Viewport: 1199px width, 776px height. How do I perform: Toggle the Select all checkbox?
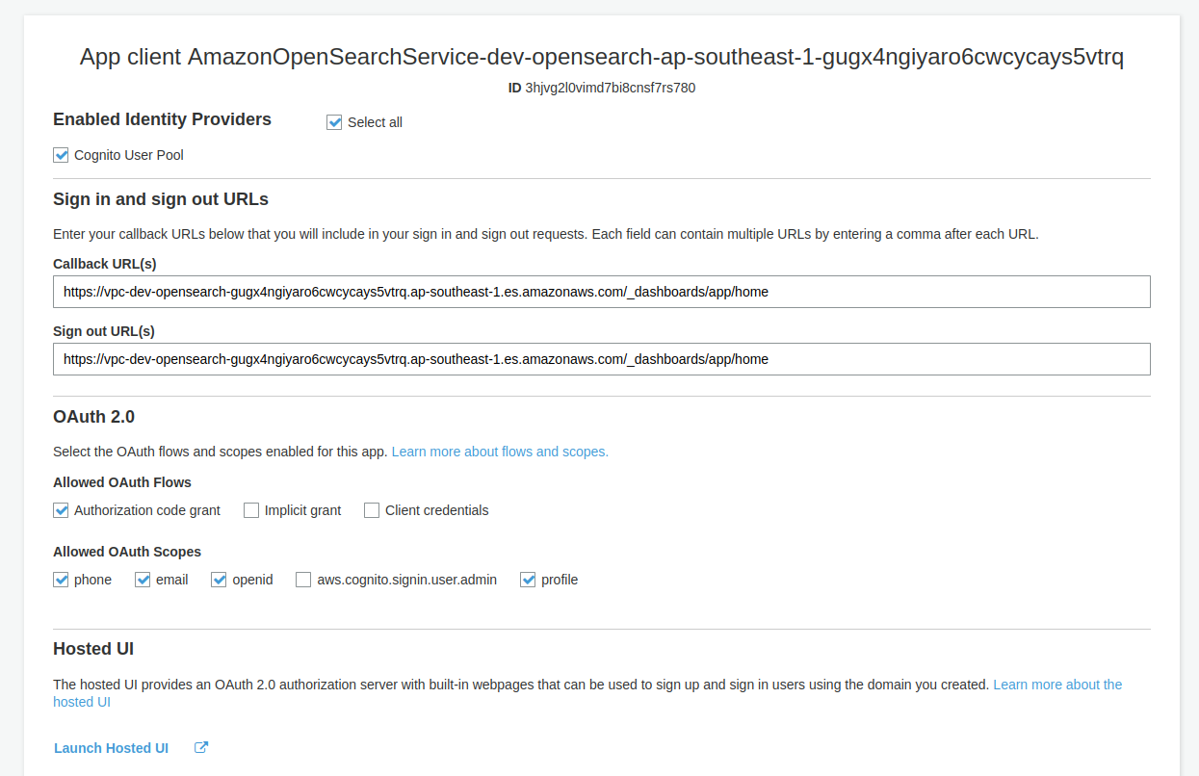tap(334, 122)
